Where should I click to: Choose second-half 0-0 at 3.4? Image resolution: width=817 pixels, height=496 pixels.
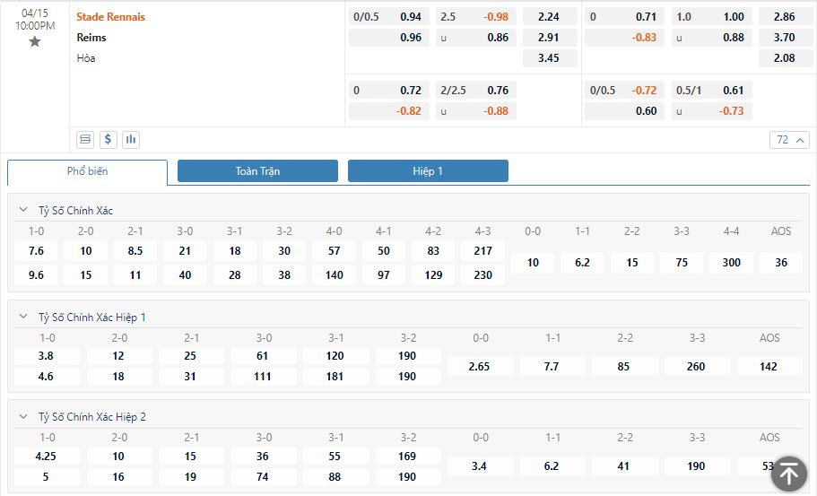(x=480, y=466)
